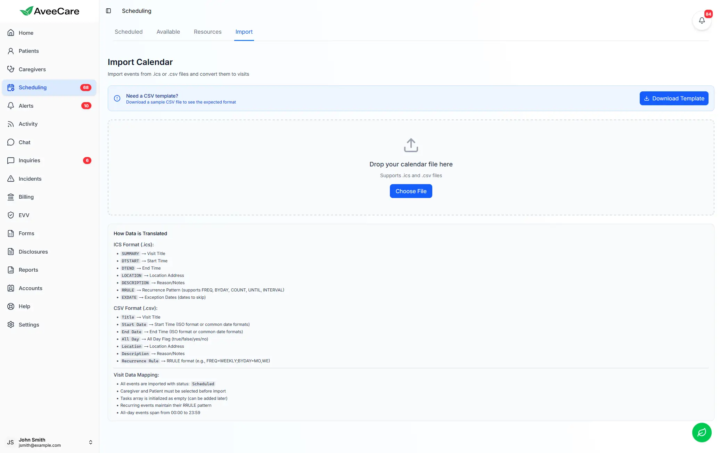721x453 pixels.
Task: Open the green support chat bubble
Action: tap(702, 433)
